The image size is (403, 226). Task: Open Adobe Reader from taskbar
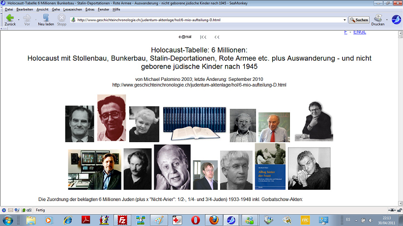[x=86, y=221]
